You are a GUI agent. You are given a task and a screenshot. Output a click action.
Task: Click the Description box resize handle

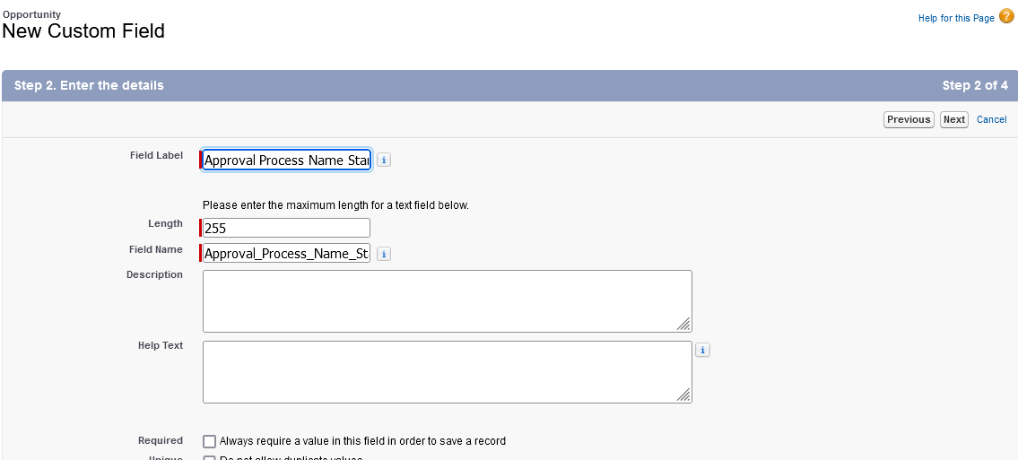click(x=683, y=324)
